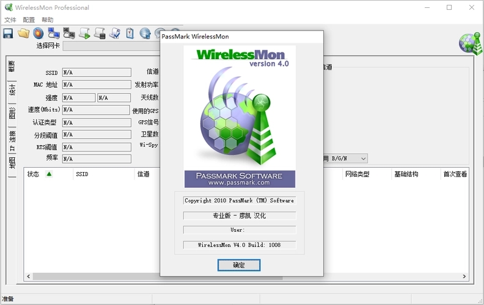Sort by the 基础结构 column header
This screenshot has width=484, height=305.
point(416,174)
